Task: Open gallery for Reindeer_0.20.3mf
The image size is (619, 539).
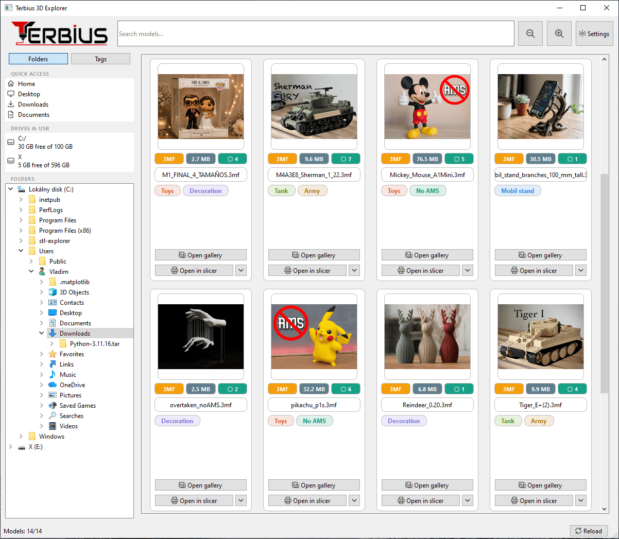Action: [x=427, y=485]
